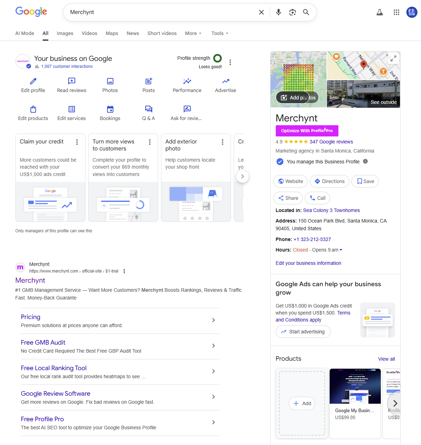Open Ask for reviews icon

[x=187, y=109]
